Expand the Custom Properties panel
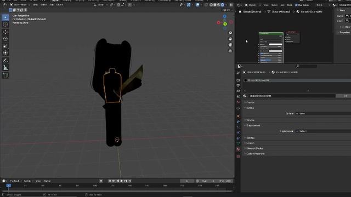Screen dimensions: 351x197 255,154
